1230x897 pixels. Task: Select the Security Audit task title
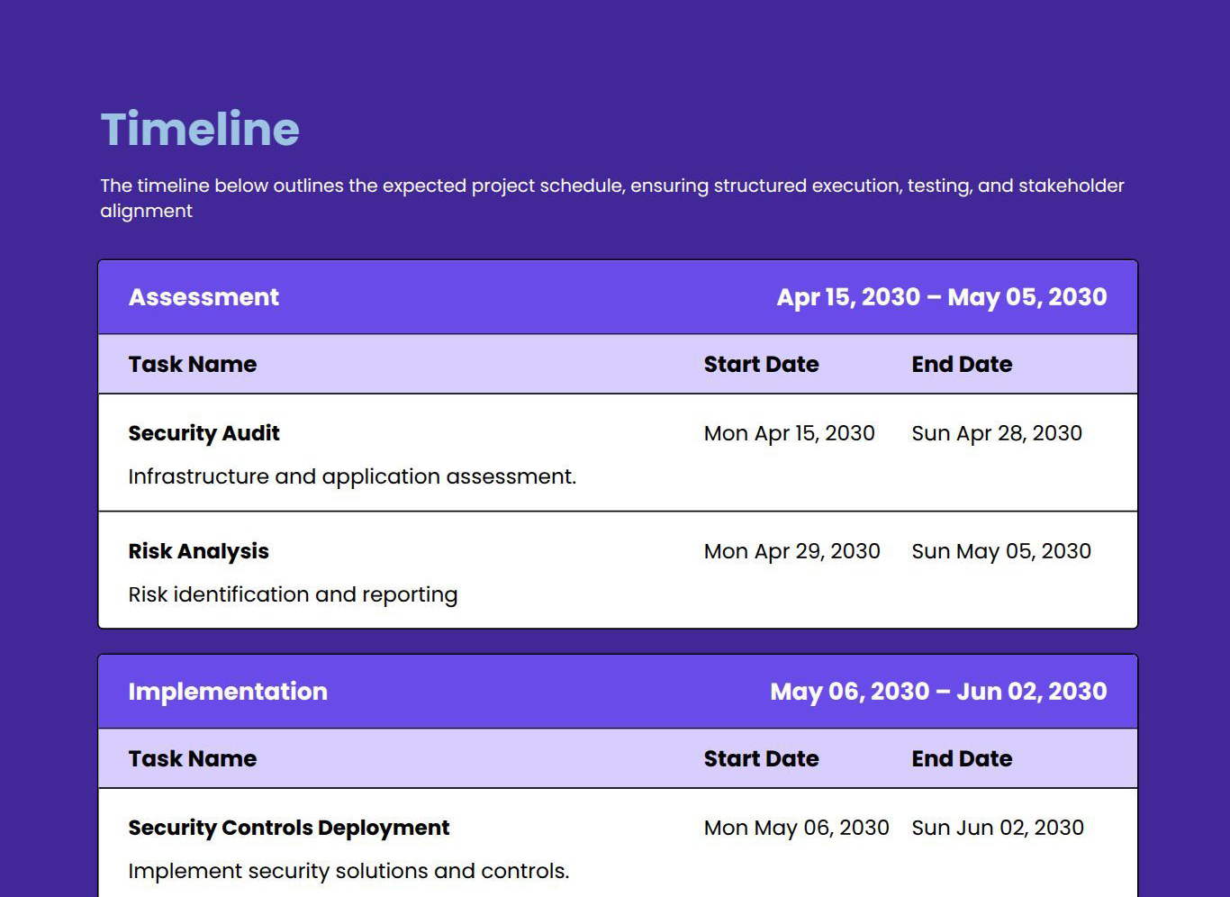203,433
